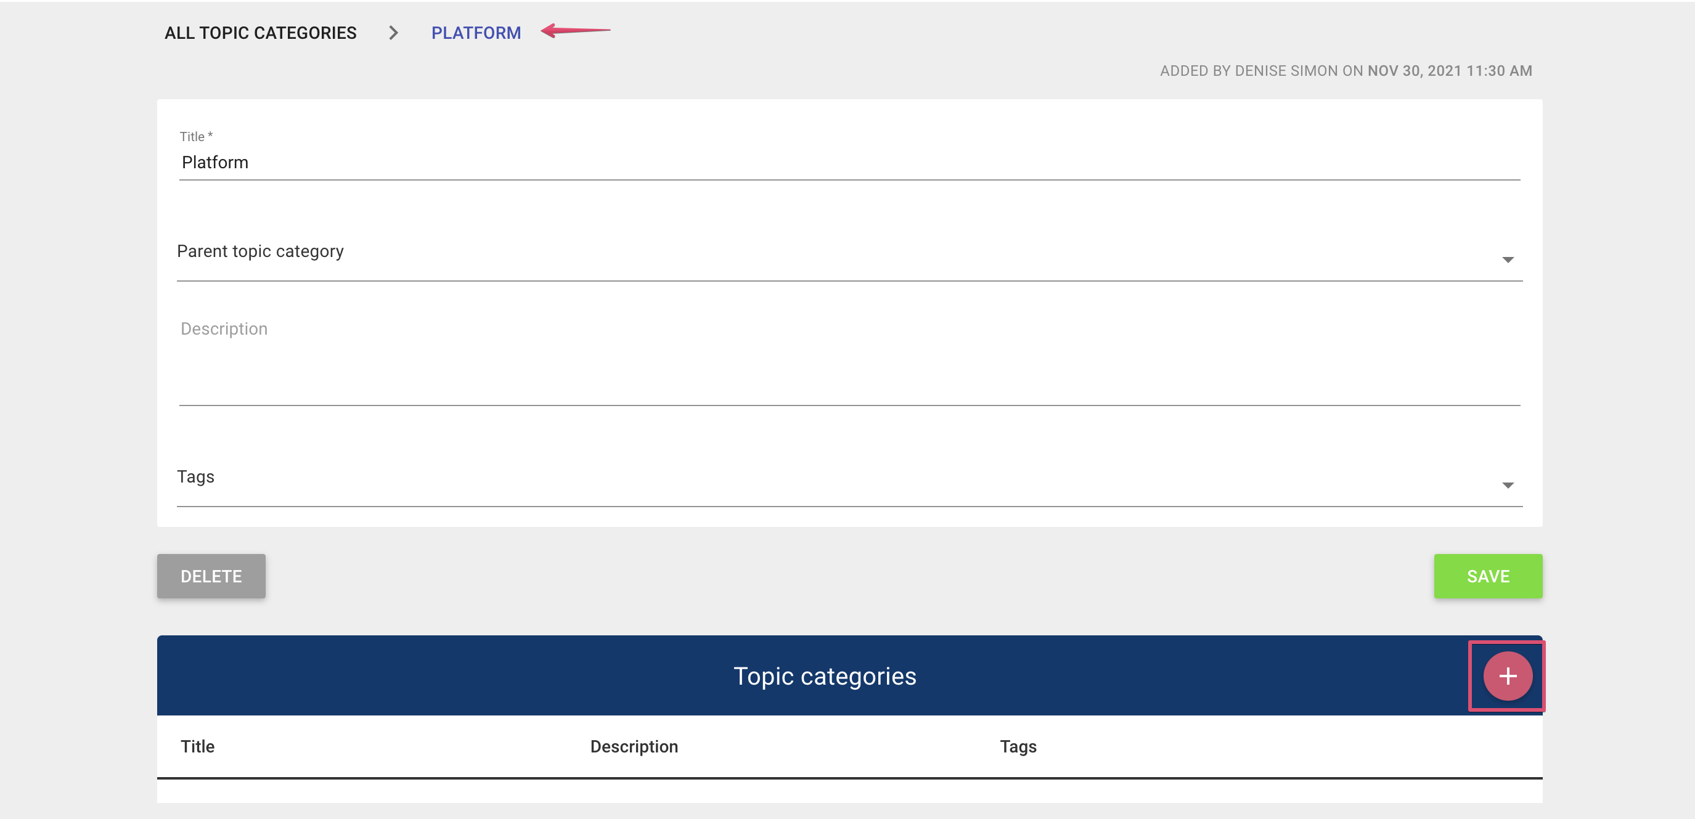Add a new topic category with plus button

[1508, 675]
